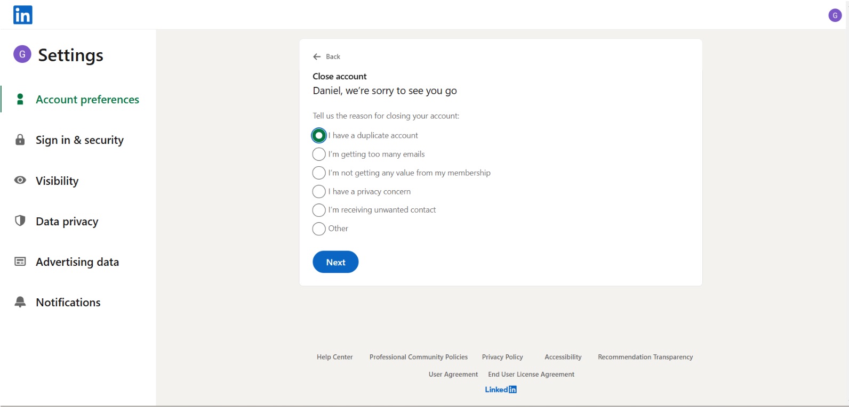Click the eye icon beside Visibility

point(20,181)
